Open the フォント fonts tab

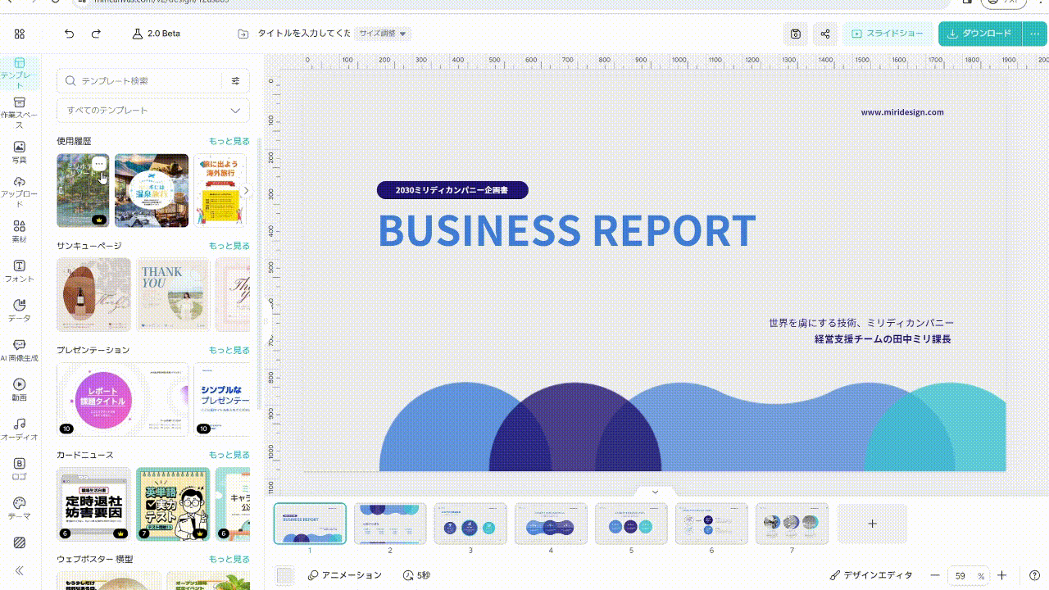pyautogui.click(x=20, y=271)
